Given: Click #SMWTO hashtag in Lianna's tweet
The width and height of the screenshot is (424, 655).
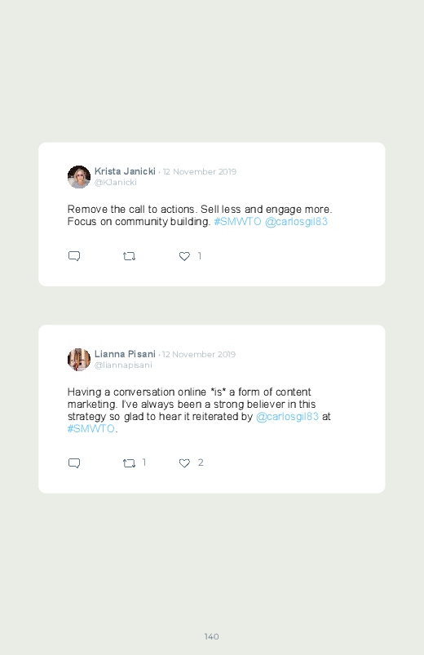Looking at the screenshot, I should 91,428.
